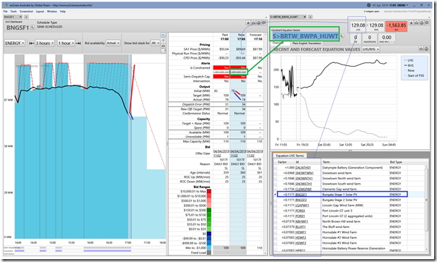
Task: Open the Offer Date link under 17:00 column
Action: point(221,153)
